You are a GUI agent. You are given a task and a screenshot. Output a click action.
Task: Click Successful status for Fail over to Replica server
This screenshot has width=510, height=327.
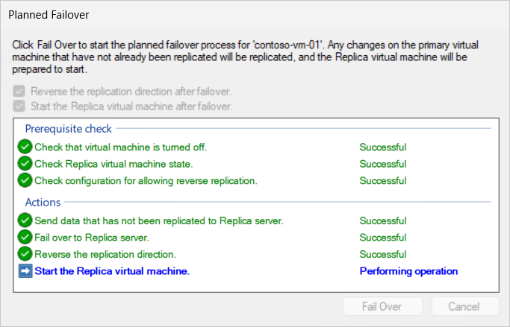[382, 238]
